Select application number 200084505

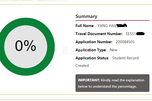click(125, 42)
